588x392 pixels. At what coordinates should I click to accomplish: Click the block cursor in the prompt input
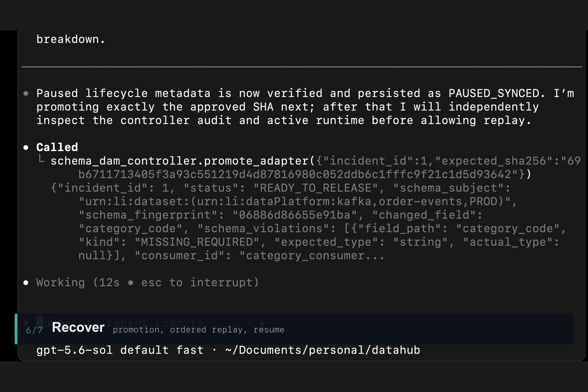tap(40, 322)
